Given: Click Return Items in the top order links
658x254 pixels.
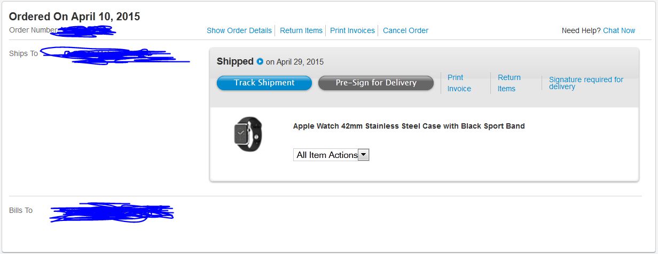Looking at the screenshot, I should (x=301, y=30).
